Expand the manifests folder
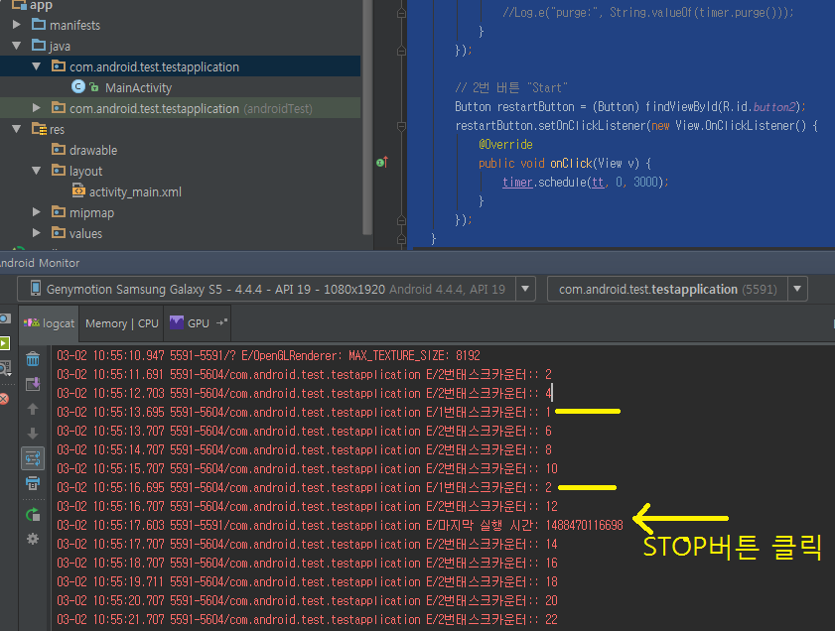Screen dimensions: 835x631 (17, 25)
